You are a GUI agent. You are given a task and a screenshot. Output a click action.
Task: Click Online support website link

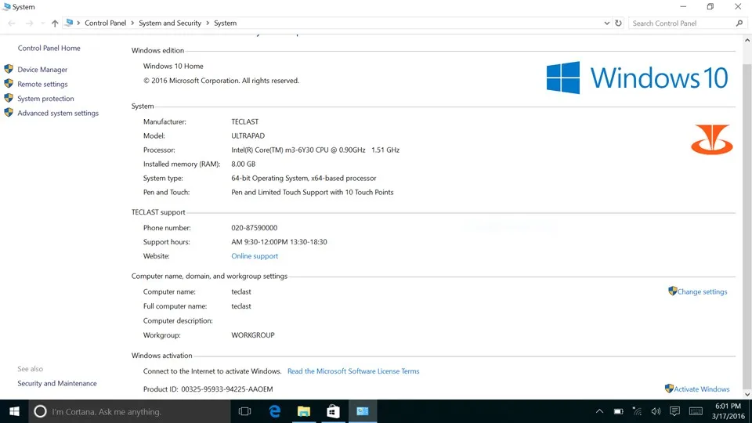[255, 256]
